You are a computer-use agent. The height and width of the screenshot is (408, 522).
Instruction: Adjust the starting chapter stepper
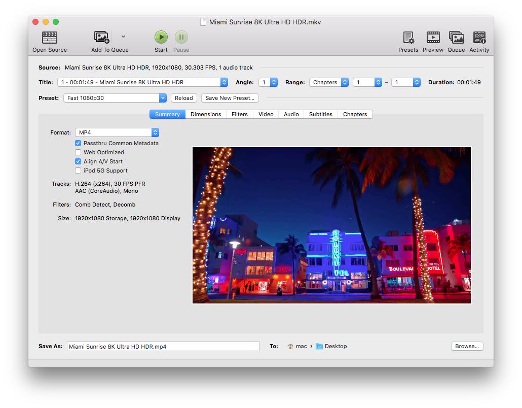coord(378,82)
